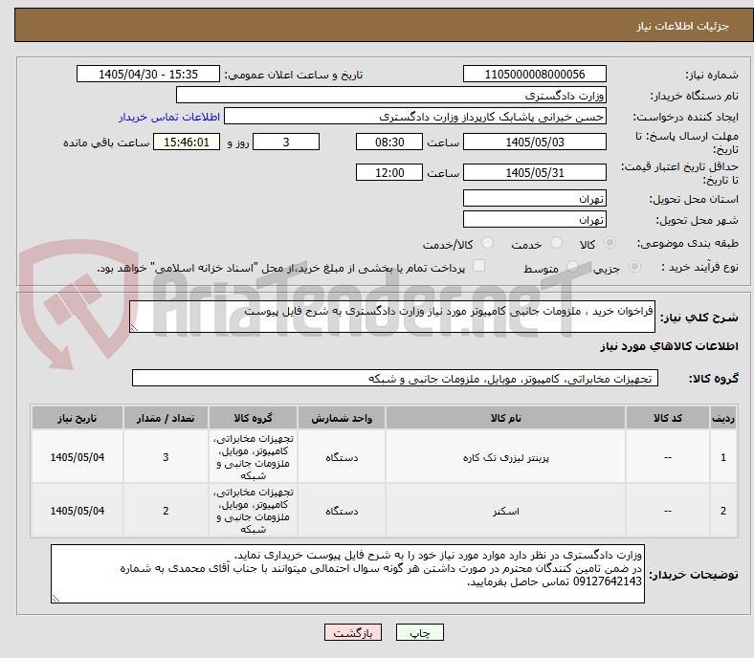Click the جزئیات اطلاعات نیاز page header
The width and height of the screenshot is (754, 658).
[683, 26]
